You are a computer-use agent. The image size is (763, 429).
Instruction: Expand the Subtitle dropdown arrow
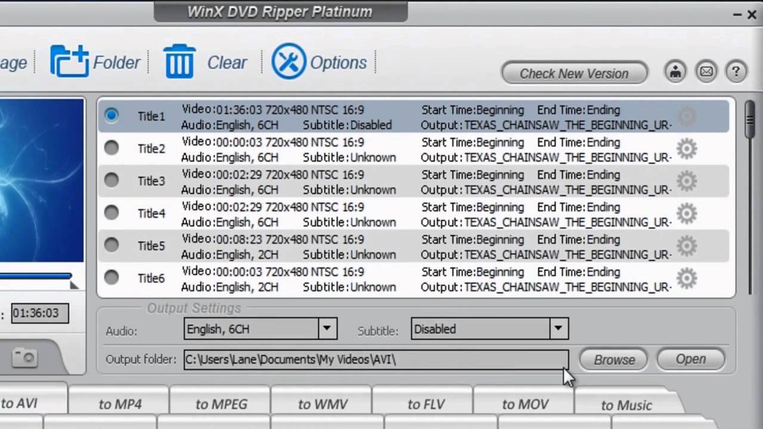click(x=558, y=328)
